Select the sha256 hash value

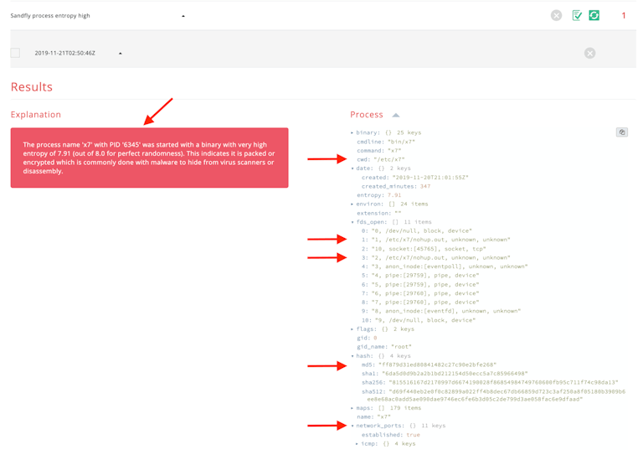point(503,383)
